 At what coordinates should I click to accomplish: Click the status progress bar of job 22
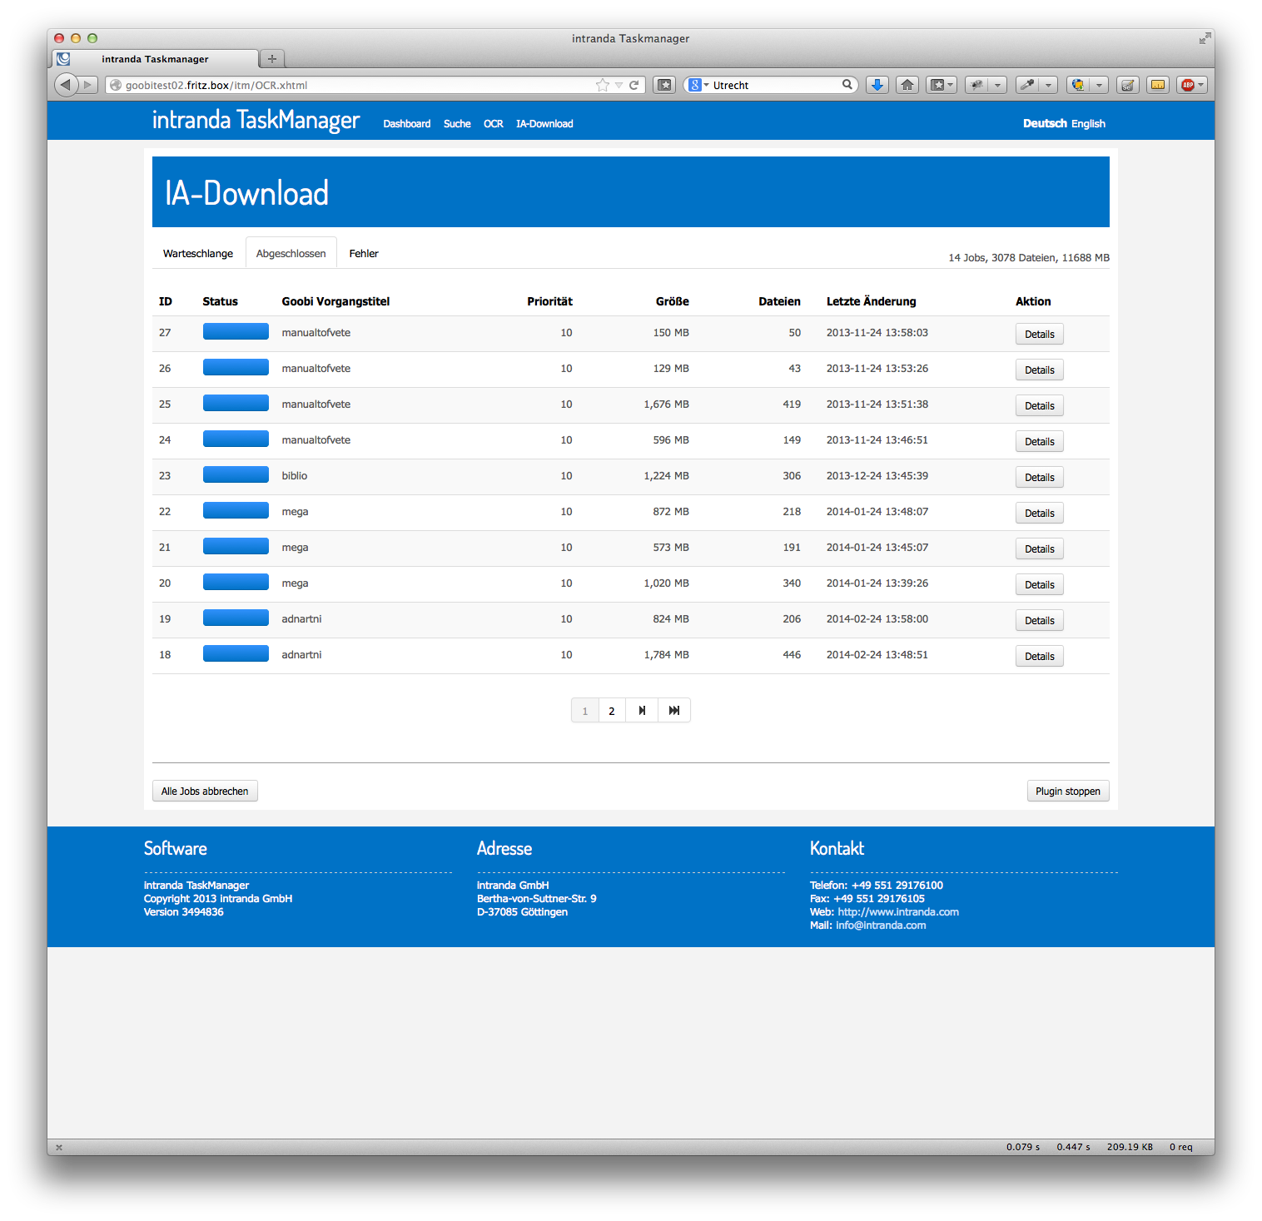click(236, 510)
